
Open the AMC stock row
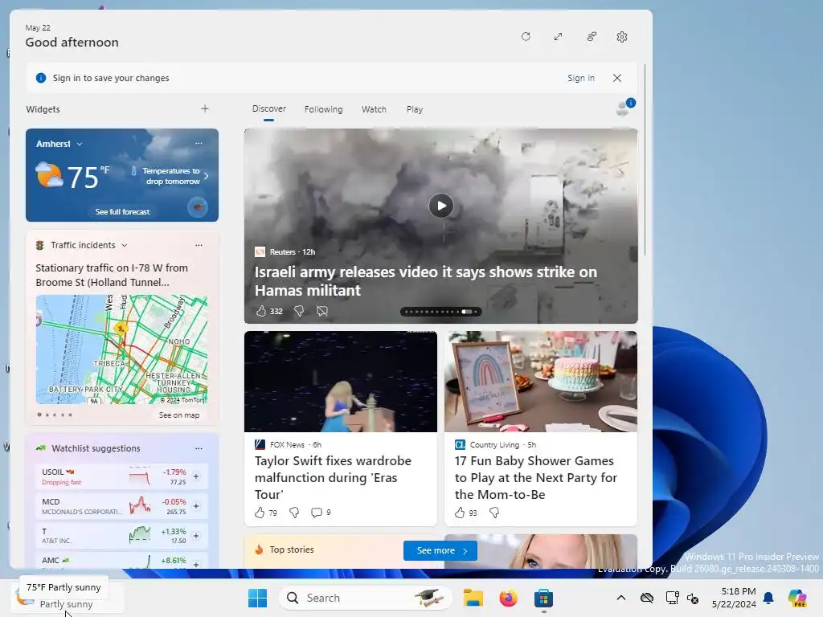pos(122,562)
